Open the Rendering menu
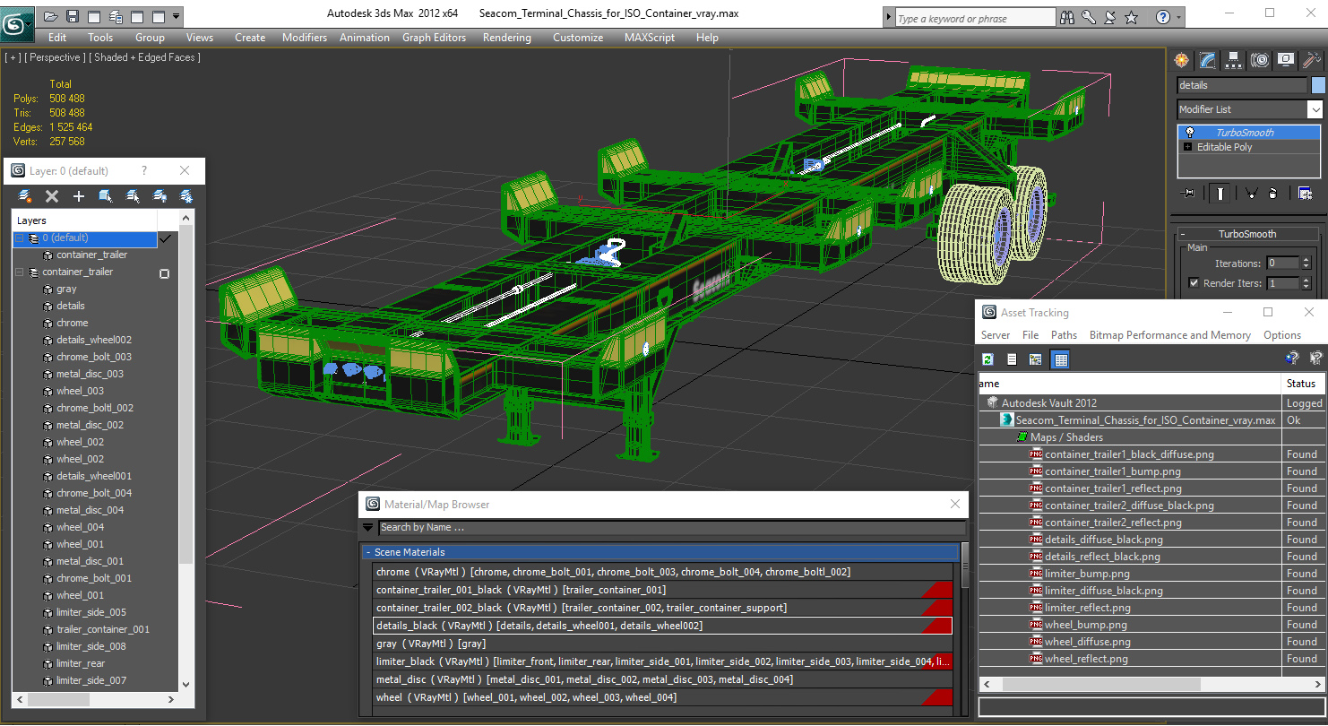1328x726 pixels. 507,38
